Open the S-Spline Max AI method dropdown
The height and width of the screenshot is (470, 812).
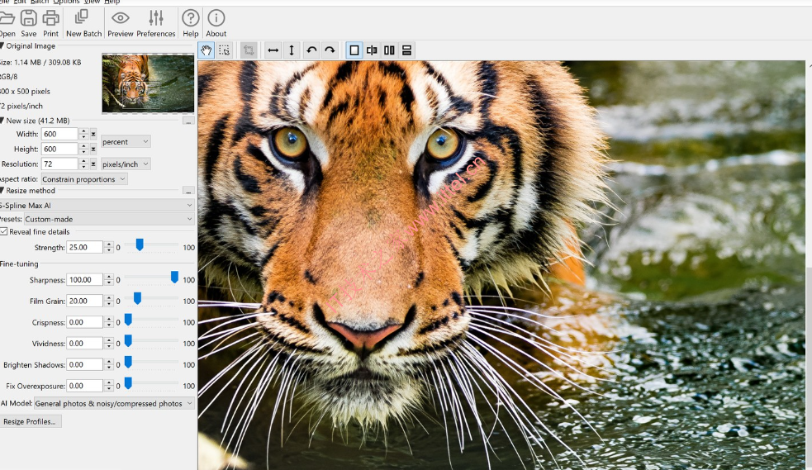tap(97, 206)
